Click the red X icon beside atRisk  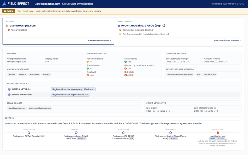point(125,75)
